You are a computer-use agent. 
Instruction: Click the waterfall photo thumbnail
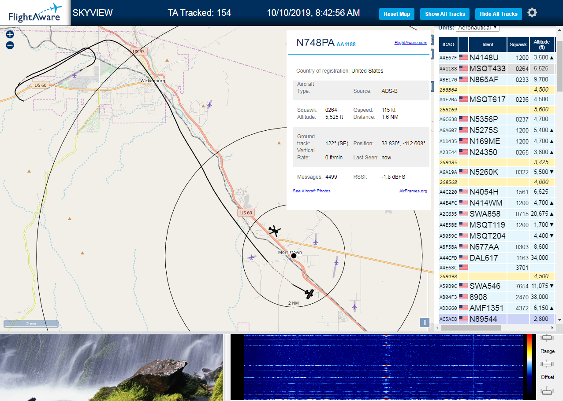click(x=111, y=368)
